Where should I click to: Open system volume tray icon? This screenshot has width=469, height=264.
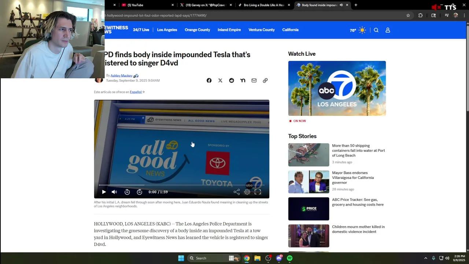coord(447,258)
